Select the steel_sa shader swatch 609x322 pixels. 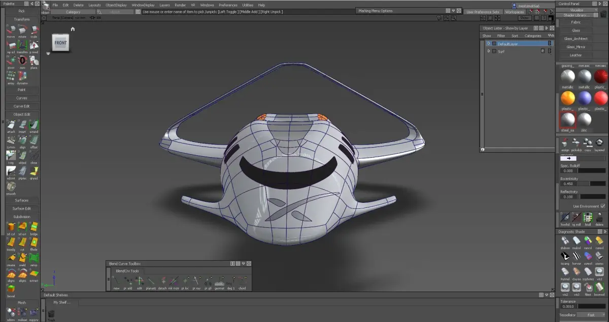[568, 120]
